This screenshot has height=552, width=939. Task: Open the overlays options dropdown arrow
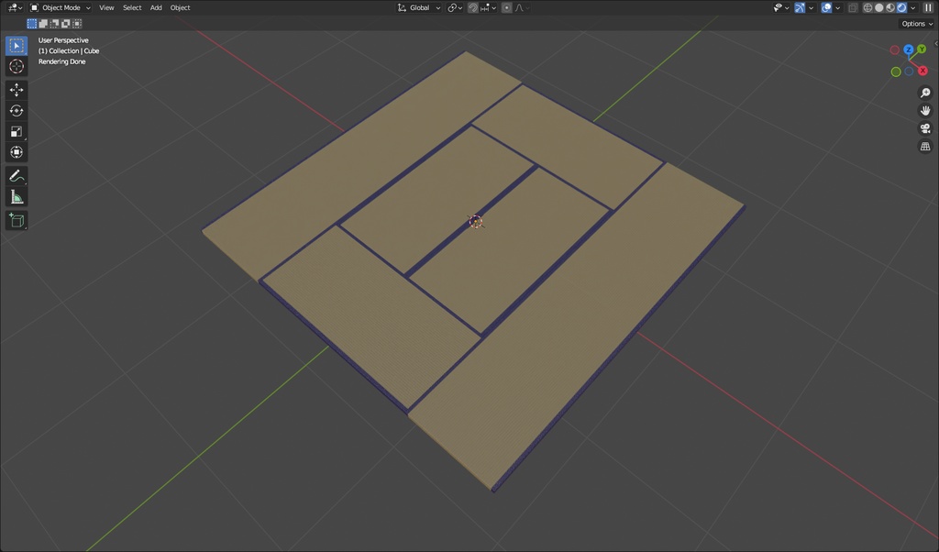(x=838, y=7)
